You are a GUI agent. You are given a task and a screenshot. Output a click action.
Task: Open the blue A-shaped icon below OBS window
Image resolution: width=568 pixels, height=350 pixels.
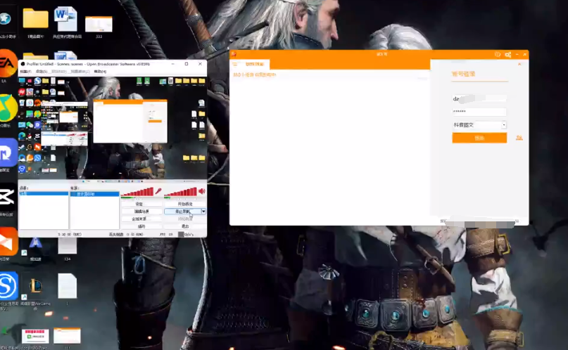click(x=35, y=243)
